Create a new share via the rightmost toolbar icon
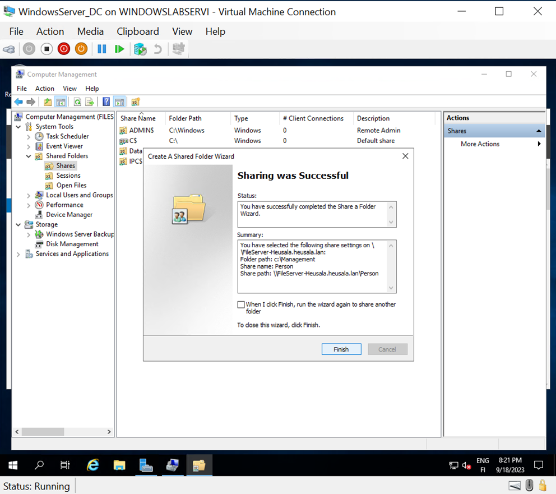This screenshot has height=494, width=556. 136,101
